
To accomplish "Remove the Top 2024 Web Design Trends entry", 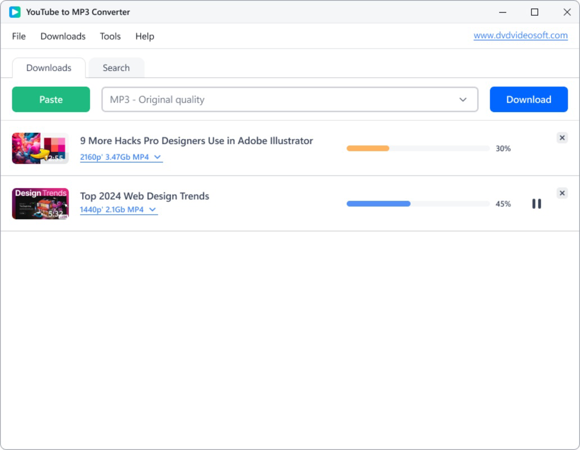I will (x=562, y=193).
